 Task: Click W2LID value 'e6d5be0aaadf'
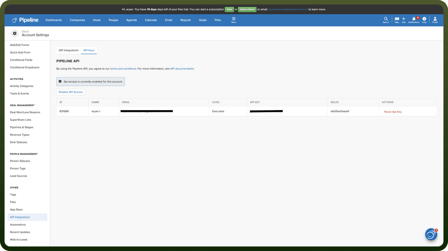click(x=340, y=111)
